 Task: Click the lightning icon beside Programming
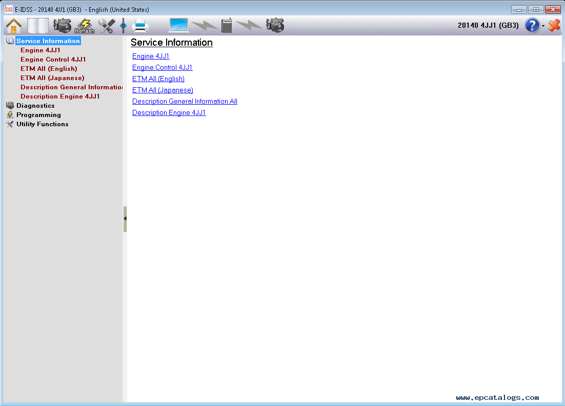pos(10,115)
